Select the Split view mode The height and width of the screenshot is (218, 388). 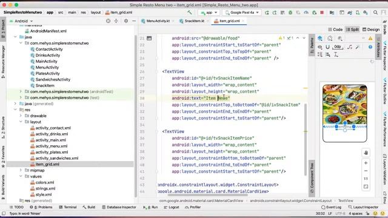tap(352, 30)
